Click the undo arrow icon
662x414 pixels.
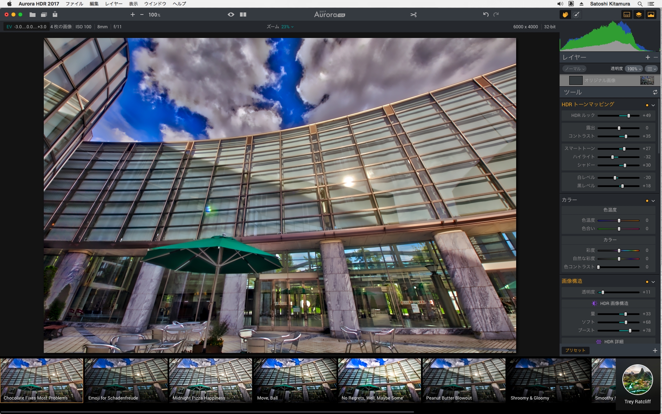(486, 14)
